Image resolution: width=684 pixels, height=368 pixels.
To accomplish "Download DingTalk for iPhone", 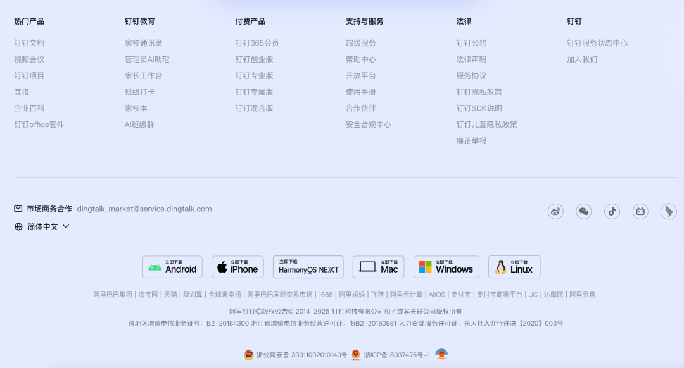I will coord(237,267).
